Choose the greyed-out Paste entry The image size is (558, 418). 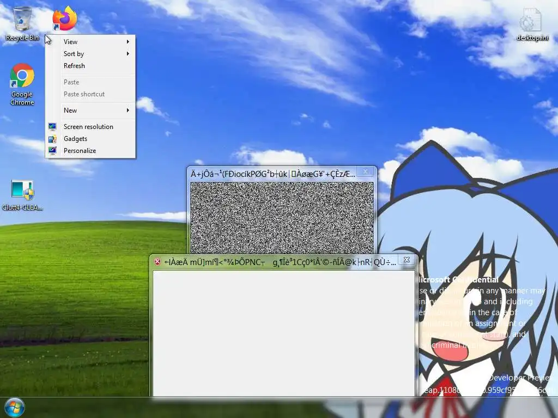point(90,82)
